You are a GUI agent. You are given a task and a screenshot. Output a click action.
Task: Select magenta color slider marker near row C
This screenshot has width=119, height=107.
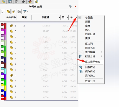pyautogui.click(x=3, y=30)
